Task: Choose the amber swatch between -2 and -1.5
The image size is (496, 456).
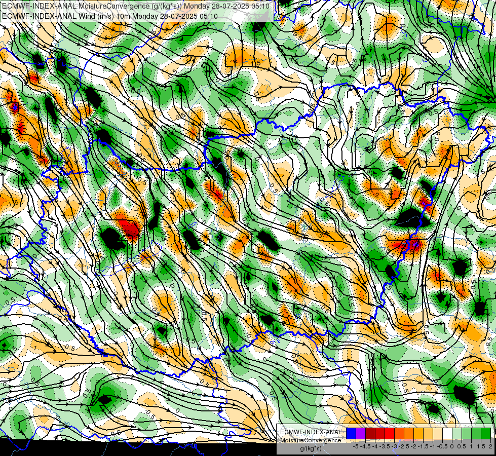Action: [418, 433]
